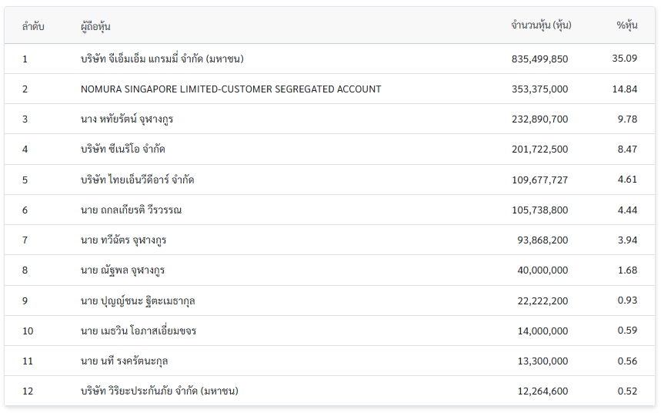
Task: Click the จำนวนหุ้น (หุ้น) column header
Action: click(541, 25)
